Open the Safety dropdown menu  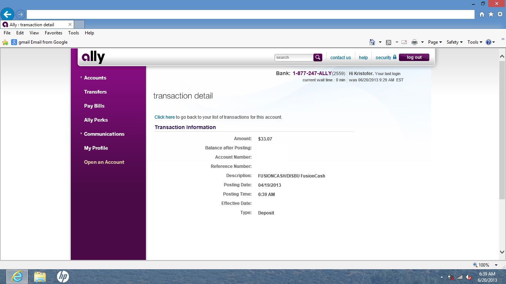[455, 42]
